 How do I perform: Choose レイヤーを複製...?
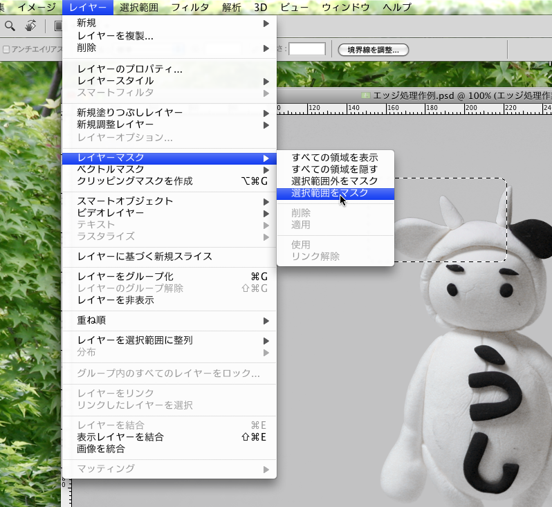click(169, 36)
